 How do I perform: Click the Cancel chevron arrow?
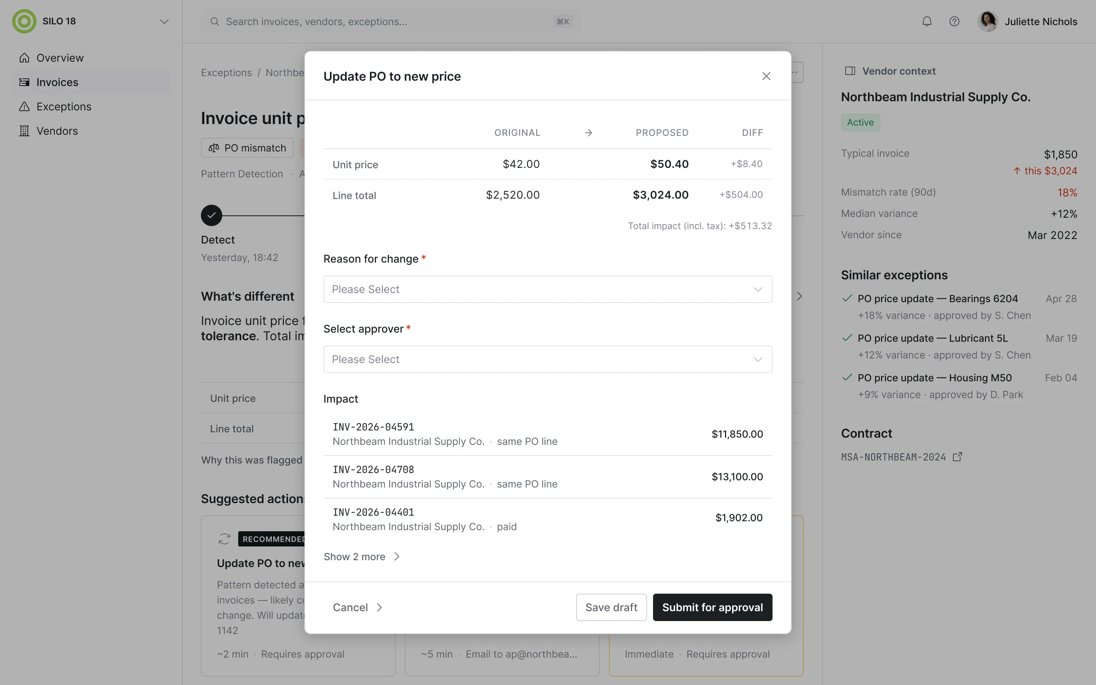point(379,607)
